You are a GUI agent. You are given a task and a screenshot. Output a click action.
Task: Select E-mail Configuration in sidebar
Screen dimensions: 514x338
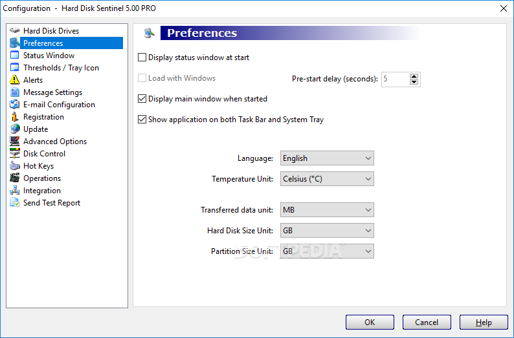tap(59, 105)
